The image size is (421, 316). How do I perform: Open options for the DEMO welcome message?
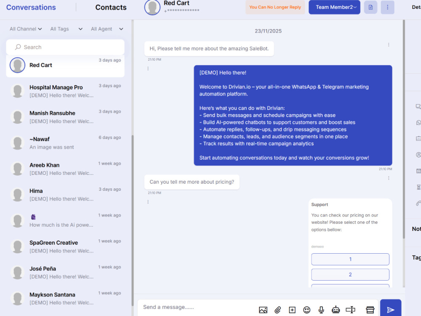tap(148, 69)
